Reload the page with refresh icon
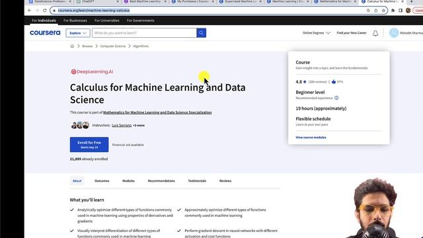The image size is (423, 238). pos(45,11)
